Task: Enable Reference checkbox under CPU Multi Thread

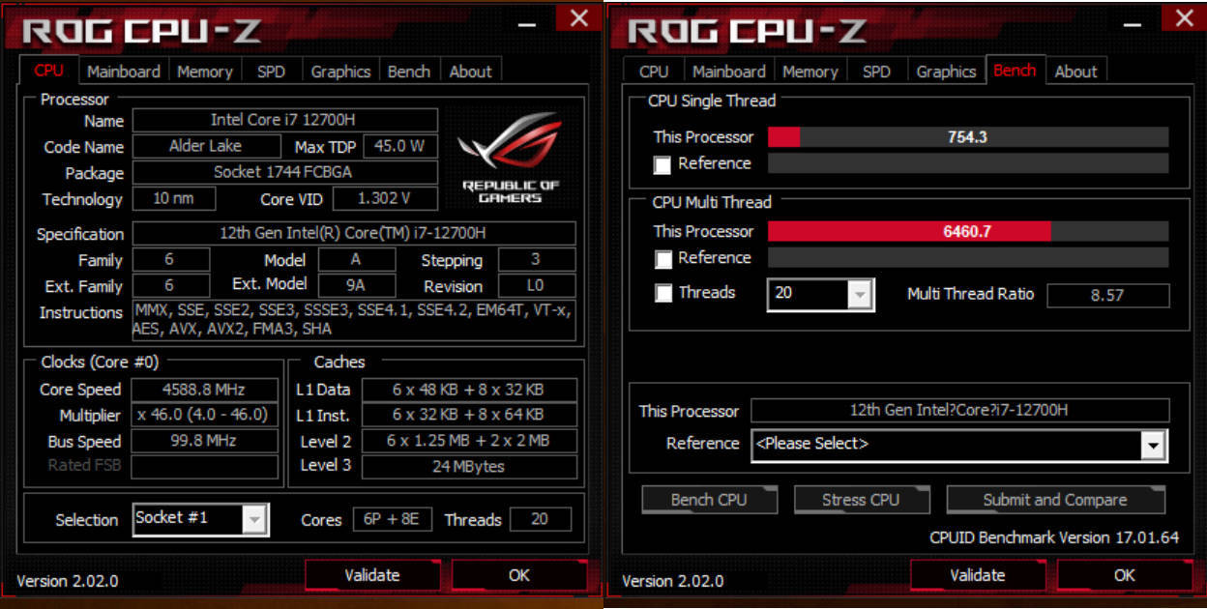Action: 662,259
